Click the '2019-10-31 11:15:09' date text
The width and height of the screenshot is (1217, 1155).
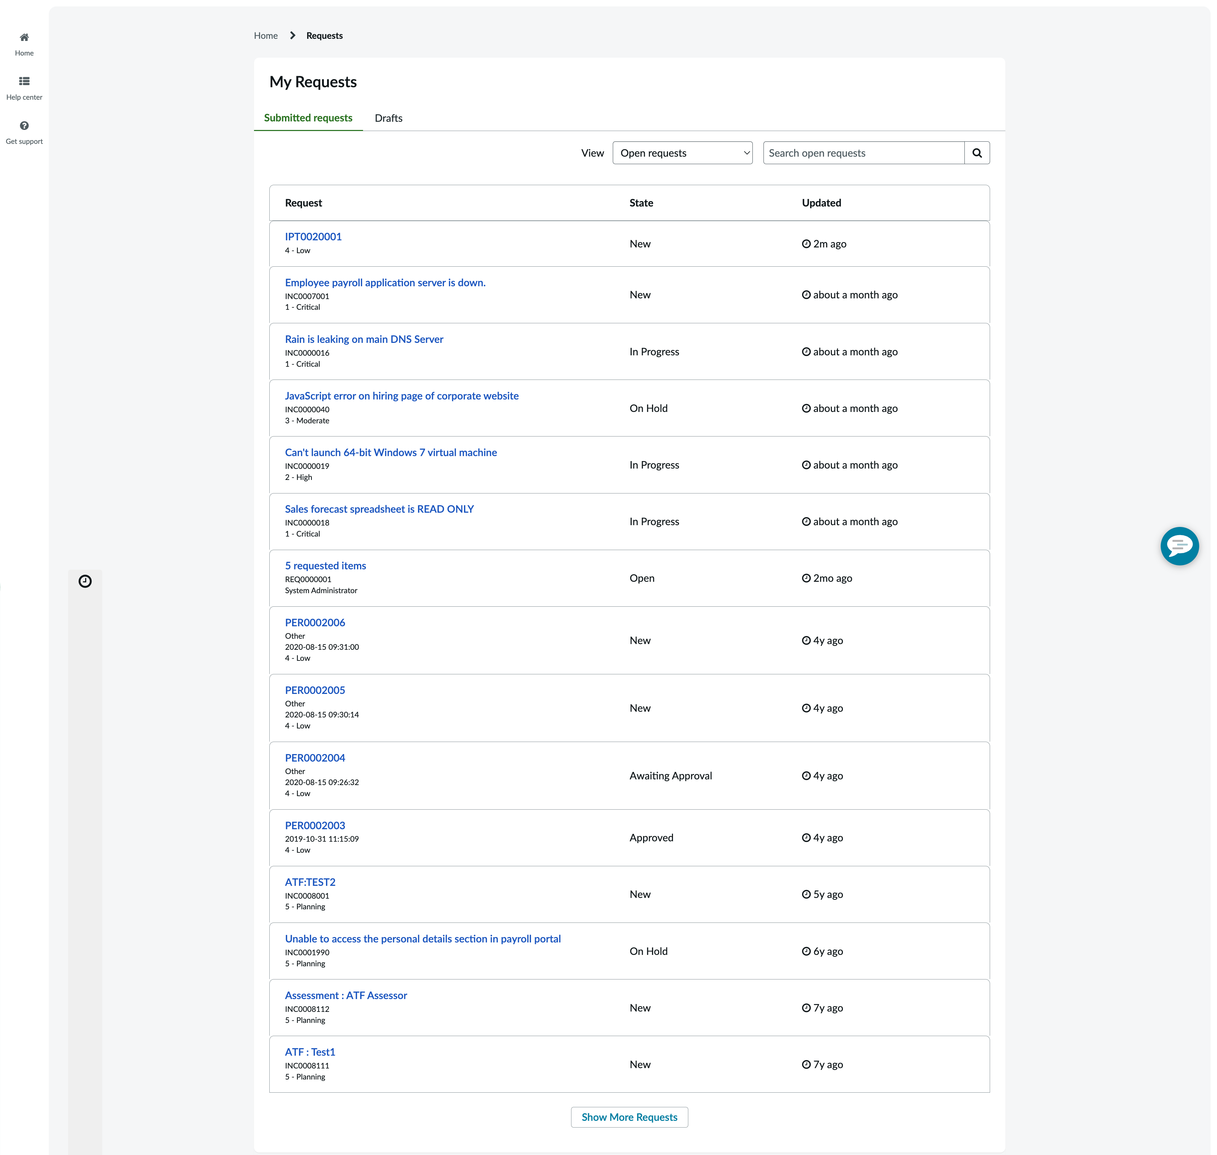pos(322,839)
